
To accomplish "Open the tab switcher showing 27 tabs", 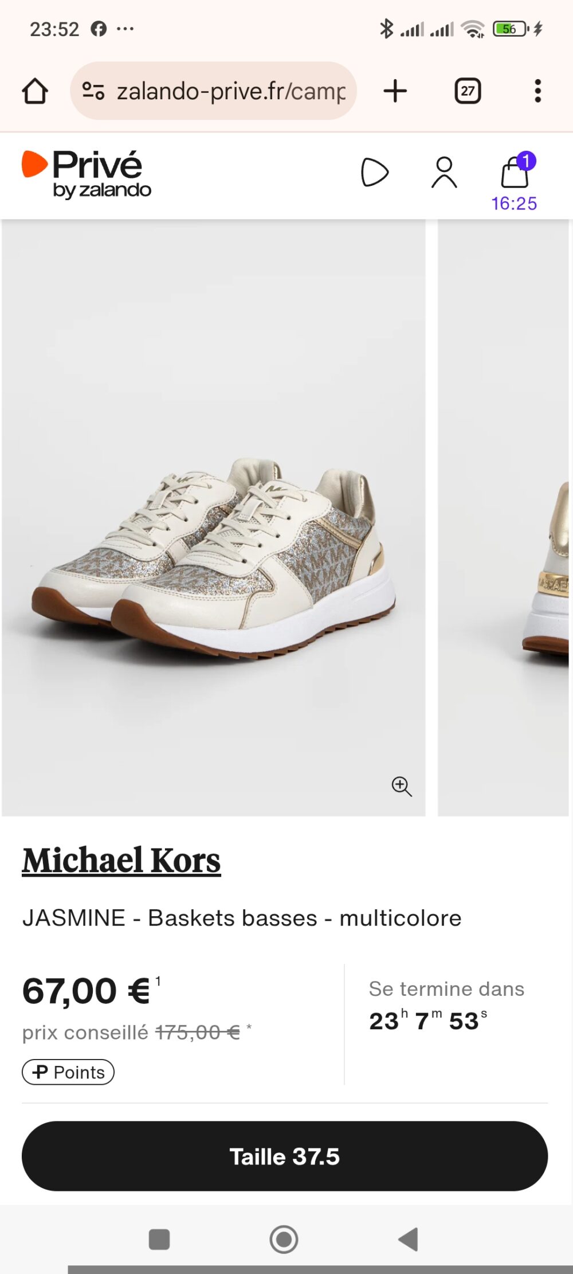I will (468, 91).
